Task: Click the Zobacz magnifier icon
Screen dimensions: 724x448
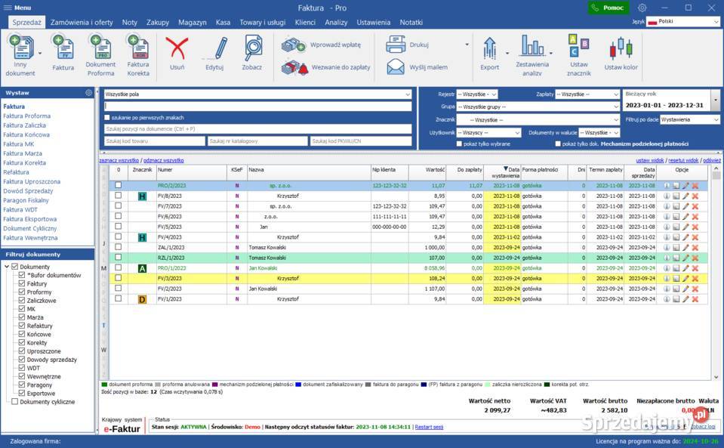Action: (x=252, y=48)
